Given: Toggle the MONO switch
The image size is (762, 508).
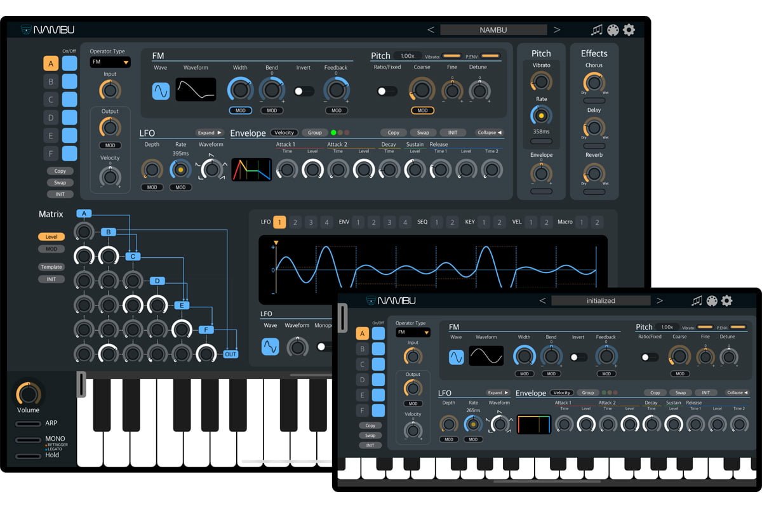Looking at the screenshot, I should [x=29, y=439].
